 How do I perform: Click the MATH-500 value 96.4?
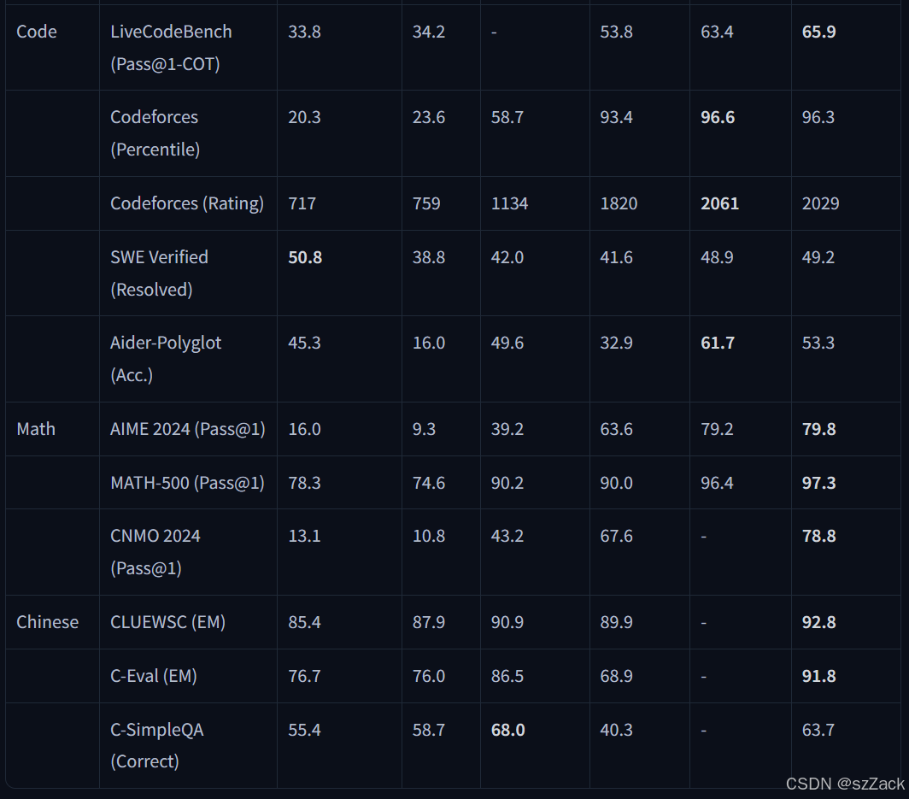(x=717, y=483)
